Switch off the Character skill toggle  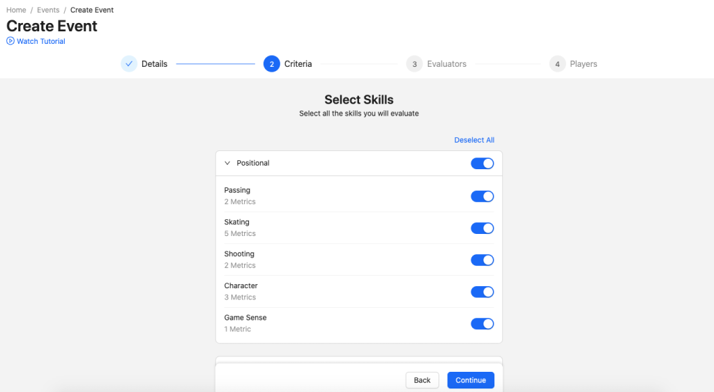point(482,292)
